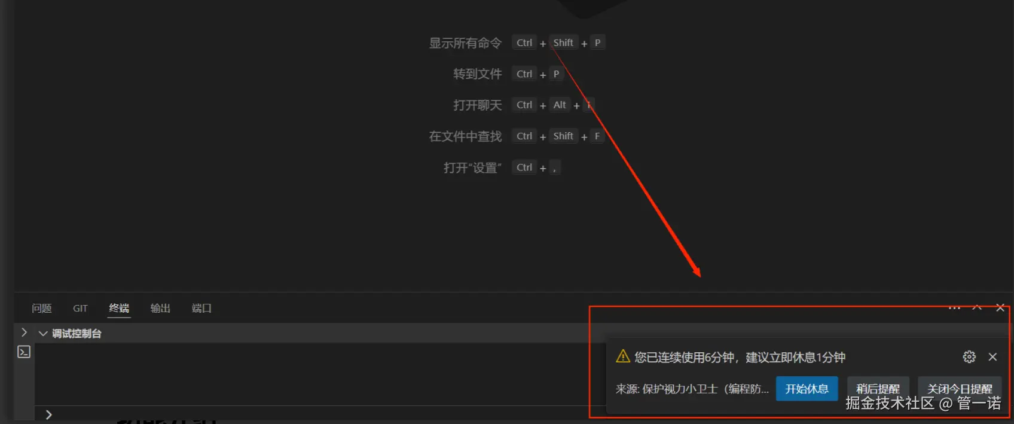Collapse the 调试控制台 section chevron
Screen dimensions: 1014x424
pyautogui.click(x=43, y=333)
